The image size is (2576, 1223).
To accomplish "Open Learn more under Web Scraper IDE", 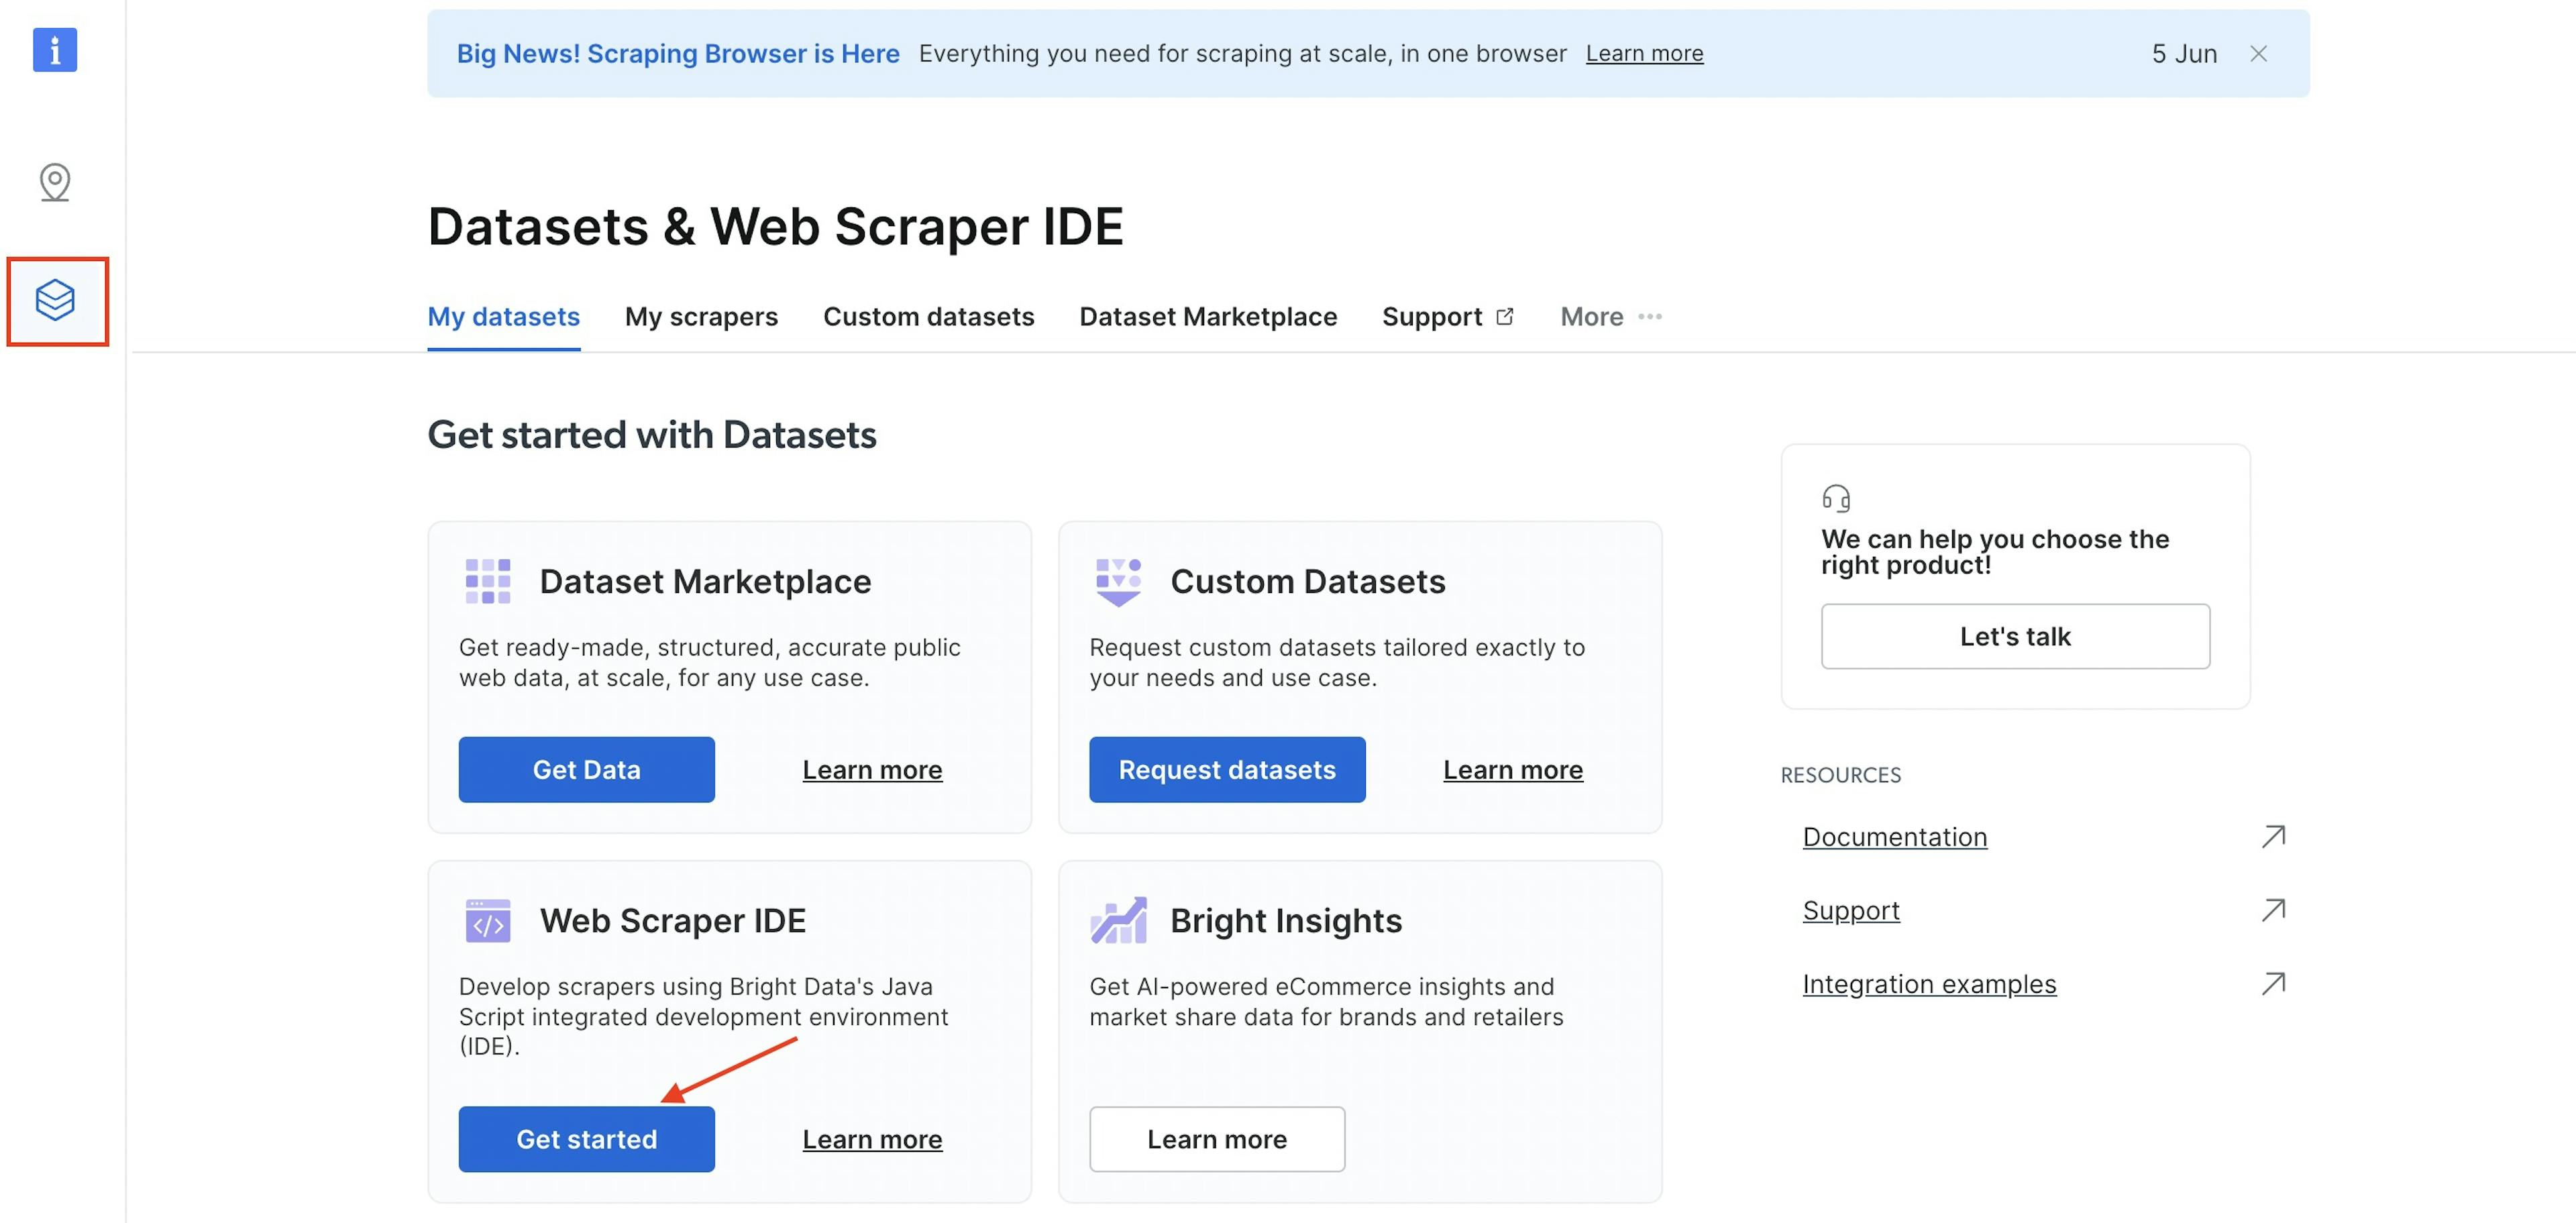I will [872, 1139].
